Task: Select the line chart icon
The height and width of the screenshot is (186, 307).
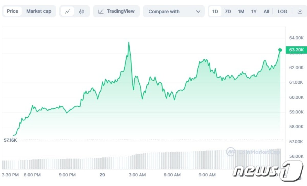Action: point(68,11)
